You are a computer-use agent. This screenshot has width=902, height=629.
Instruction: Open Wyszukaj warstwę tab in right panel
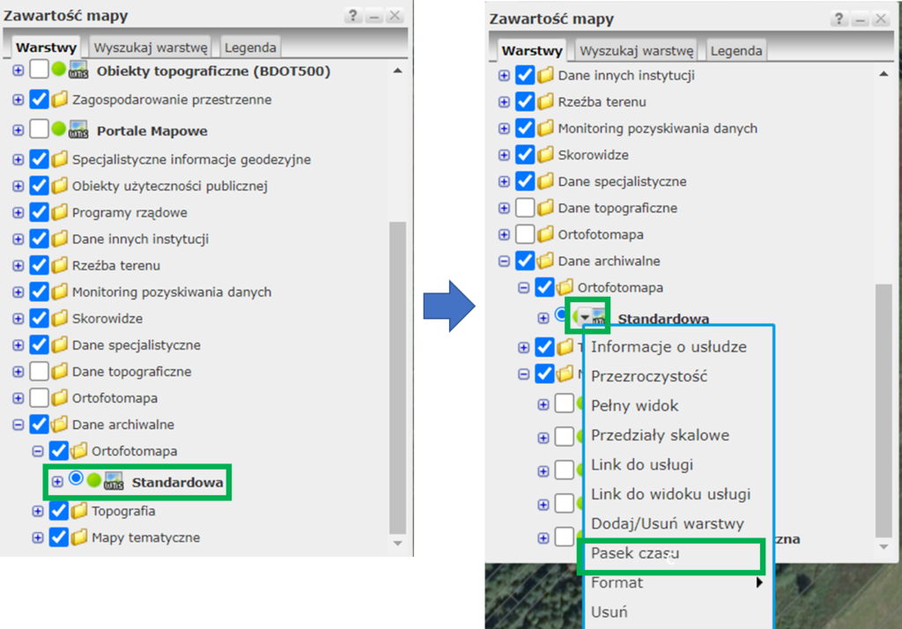coord(636,50)
